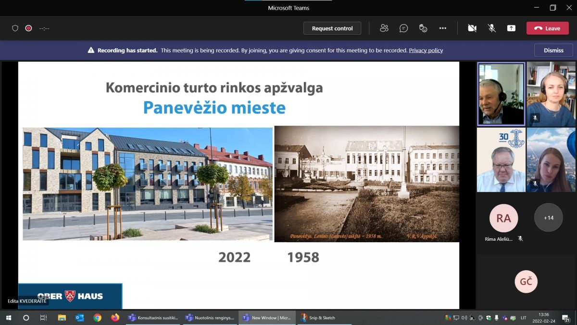Show the +14 additional participants
The image size is (577, 325).
549,218
